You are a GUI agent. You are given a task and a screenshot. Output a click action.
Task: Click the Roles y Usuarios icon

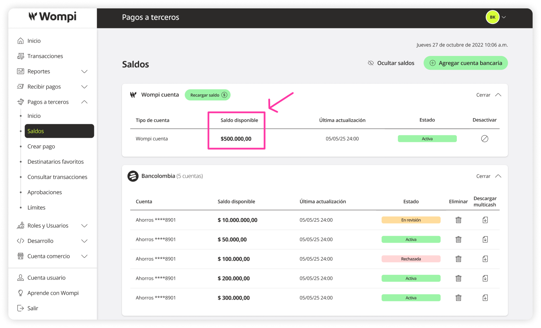click(x=21, y=226)
